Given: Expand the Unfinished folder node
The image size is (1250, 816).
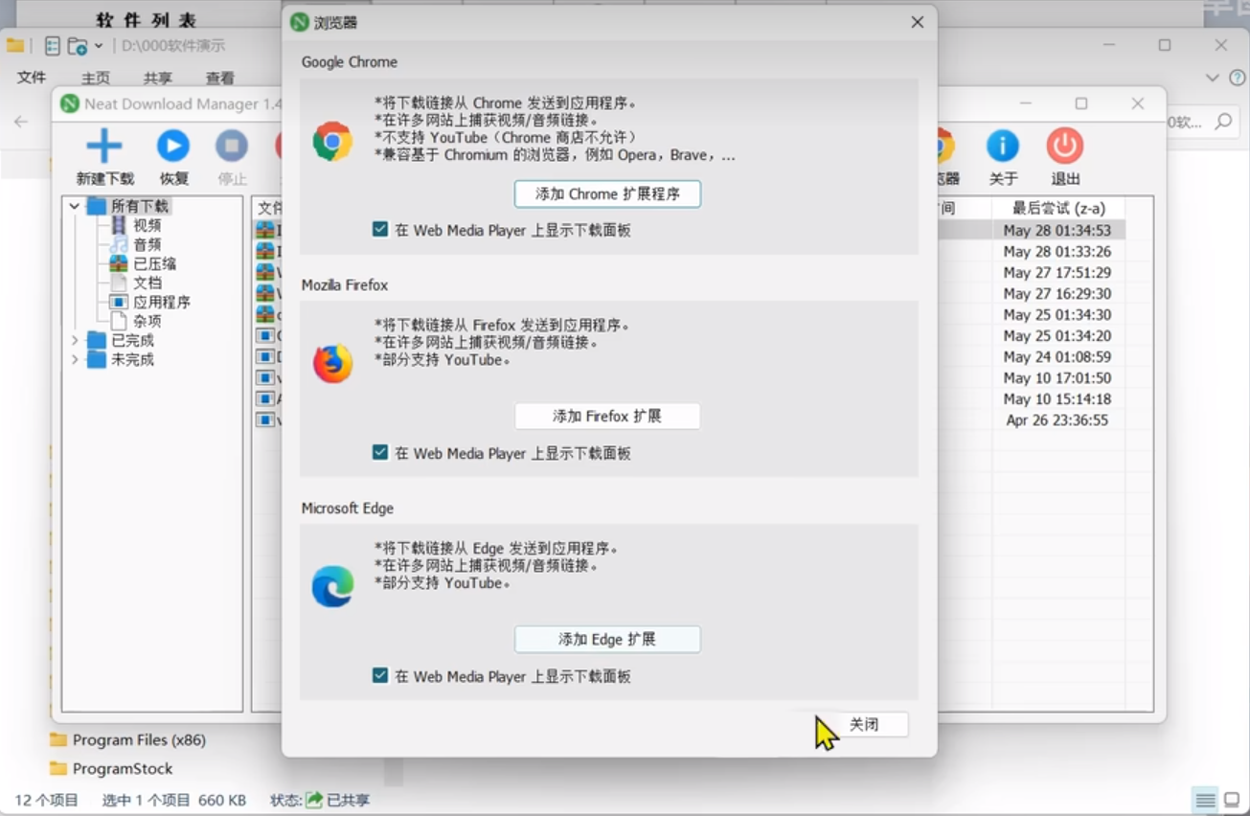Looking at the screenshot, I should (75, 359).
